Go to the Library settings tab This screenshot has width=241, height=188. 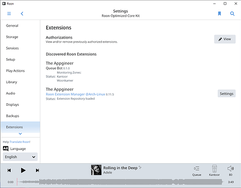click(20, 82)
